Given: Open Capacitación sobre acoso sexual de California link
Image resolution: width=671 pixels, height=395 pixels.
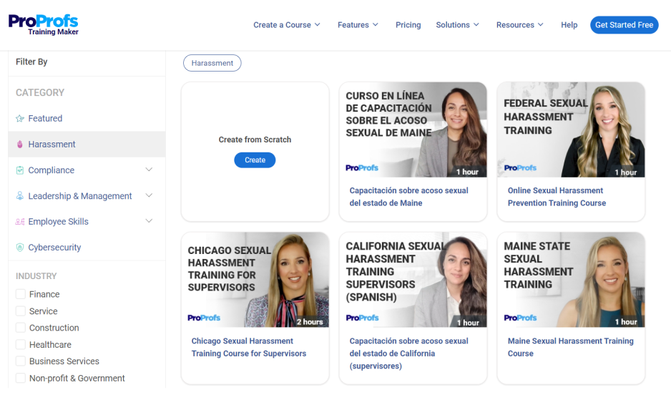Looking at the screenshot, I should pos(408,353).
